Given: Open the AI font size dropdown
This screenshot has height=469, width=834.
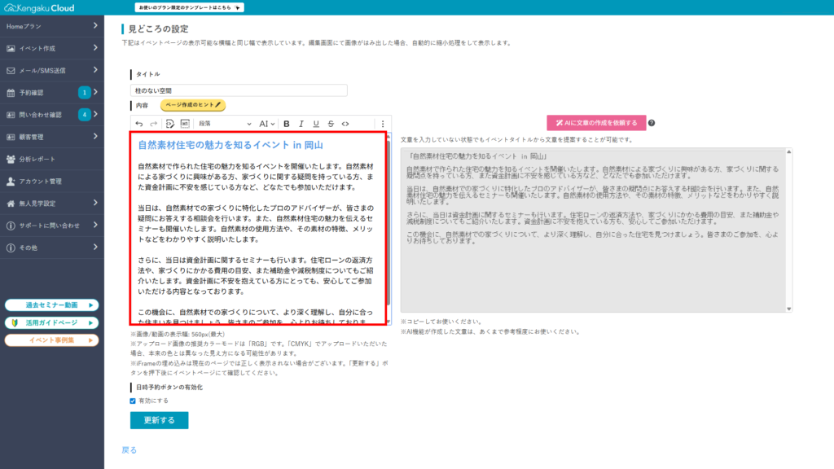Looking at the screenshot, I should click(x=267, y=124).
